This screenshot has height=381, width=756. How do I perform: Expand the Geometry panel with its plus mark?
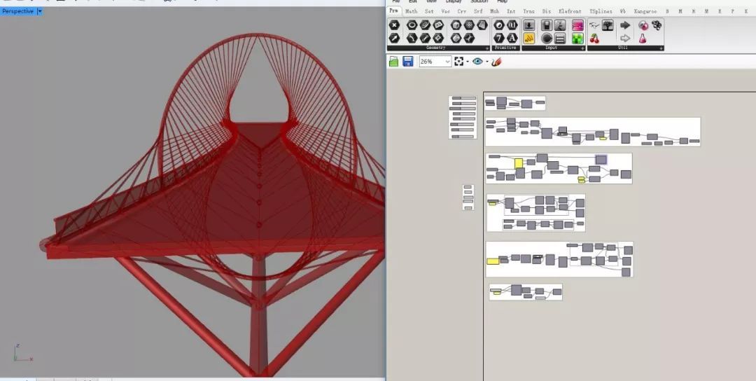(x=487, y=48)
